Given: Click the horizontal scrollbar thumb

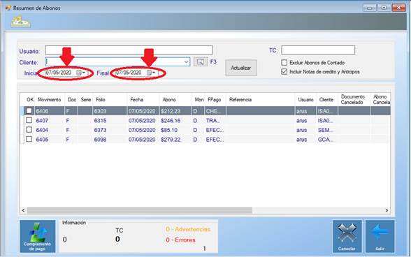Looking at the screenshot, I should tap(140, 210).
